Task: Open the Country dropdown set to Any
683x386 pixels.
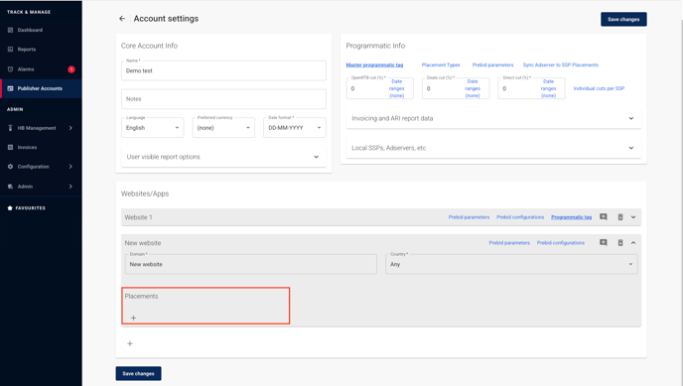Action: pyautogui.click(x=511, y=264)
